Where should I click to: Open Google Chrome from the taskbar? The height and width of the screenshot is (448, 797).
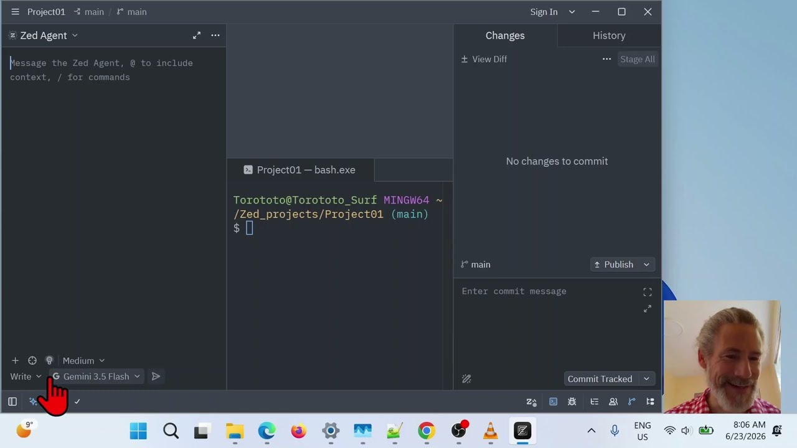click(427, 431)
